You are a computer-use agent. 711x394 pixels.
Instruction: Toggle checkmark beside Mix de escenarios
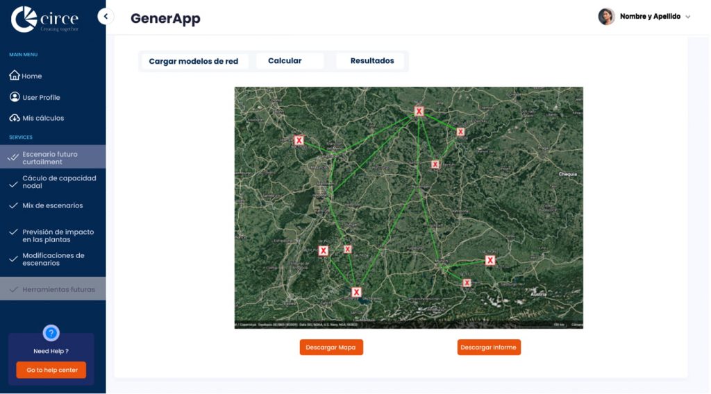[x=12, y=206]
